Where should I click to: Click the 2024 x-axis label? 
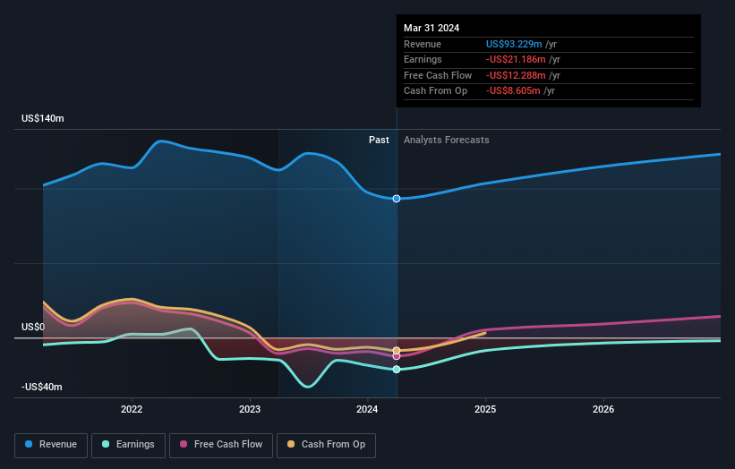pos(367,410)
